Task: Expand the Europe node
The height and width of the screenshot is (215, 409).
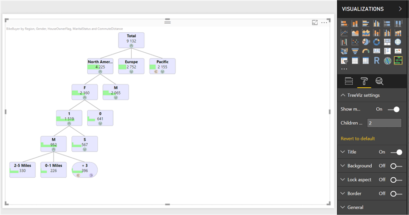Action: (131, 71)
